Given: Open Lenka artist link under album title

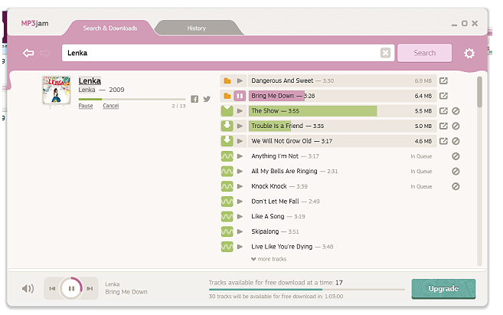Looking at the screenshot, I should point(87,90).
